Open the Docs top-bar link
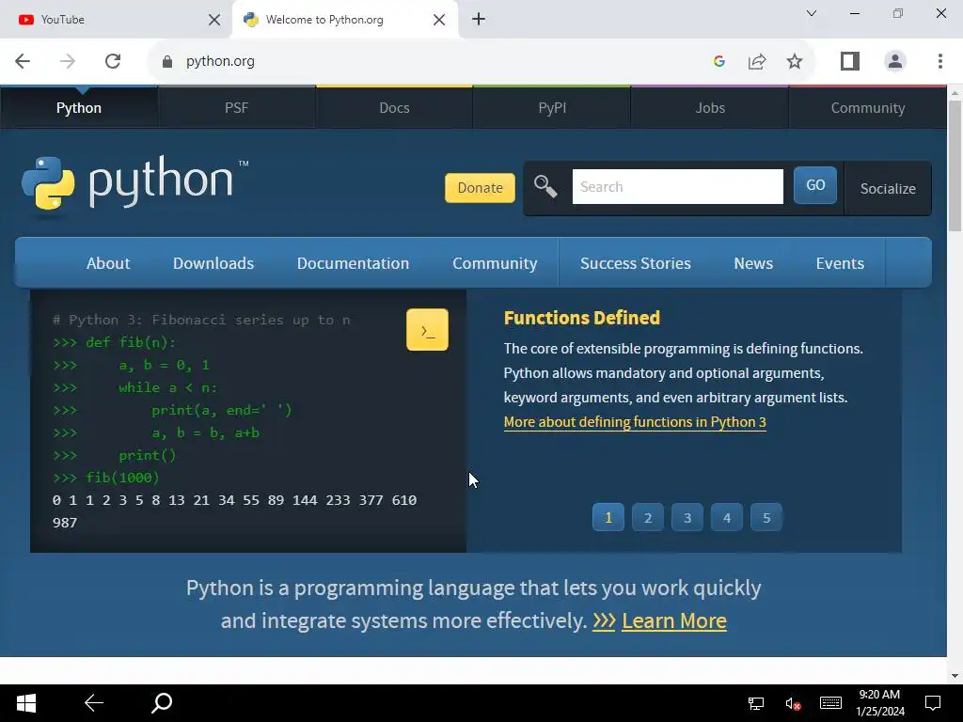Viewport: 963px width, 722px height. pos(394,108)
